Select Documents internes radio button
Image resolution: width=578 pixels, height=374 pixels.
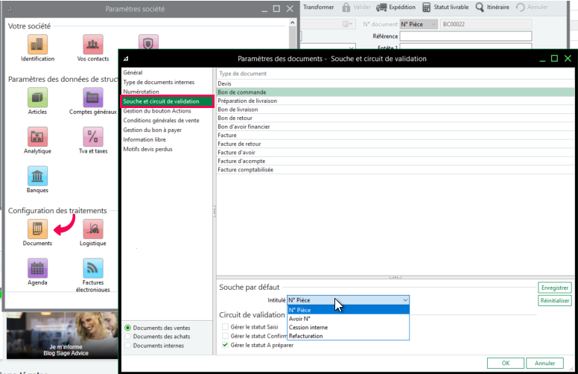pyautogui.click(x=128, y=345)
